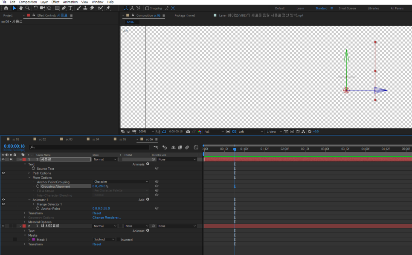Select the Unified Camera tool
The height and width of the screenshot is (255, 412).
click(x=42, y=8)
